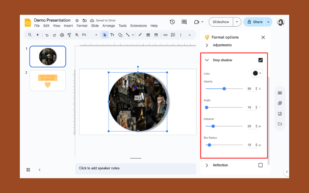This screenshot has width=309, height=193.
Task: Open the folder side panel icon
Action: [280, 124]
